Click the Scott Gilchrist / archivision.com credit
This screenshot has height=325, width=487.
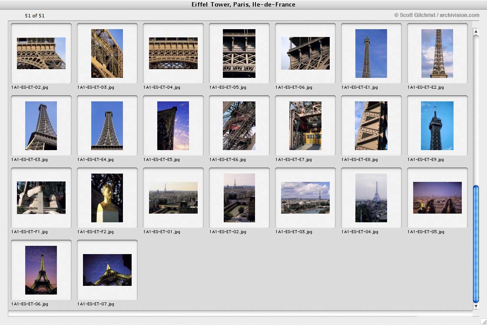(437, 15)
